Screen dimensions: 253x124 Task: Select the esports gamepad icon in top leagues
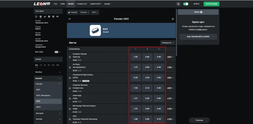tap(58, 17)
